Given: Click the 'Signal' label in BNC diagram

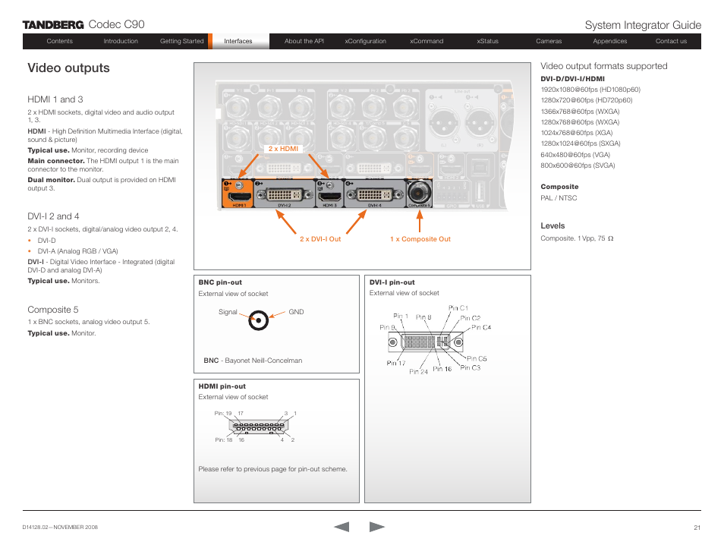Looking at the screenshot, I should (228, 312).
